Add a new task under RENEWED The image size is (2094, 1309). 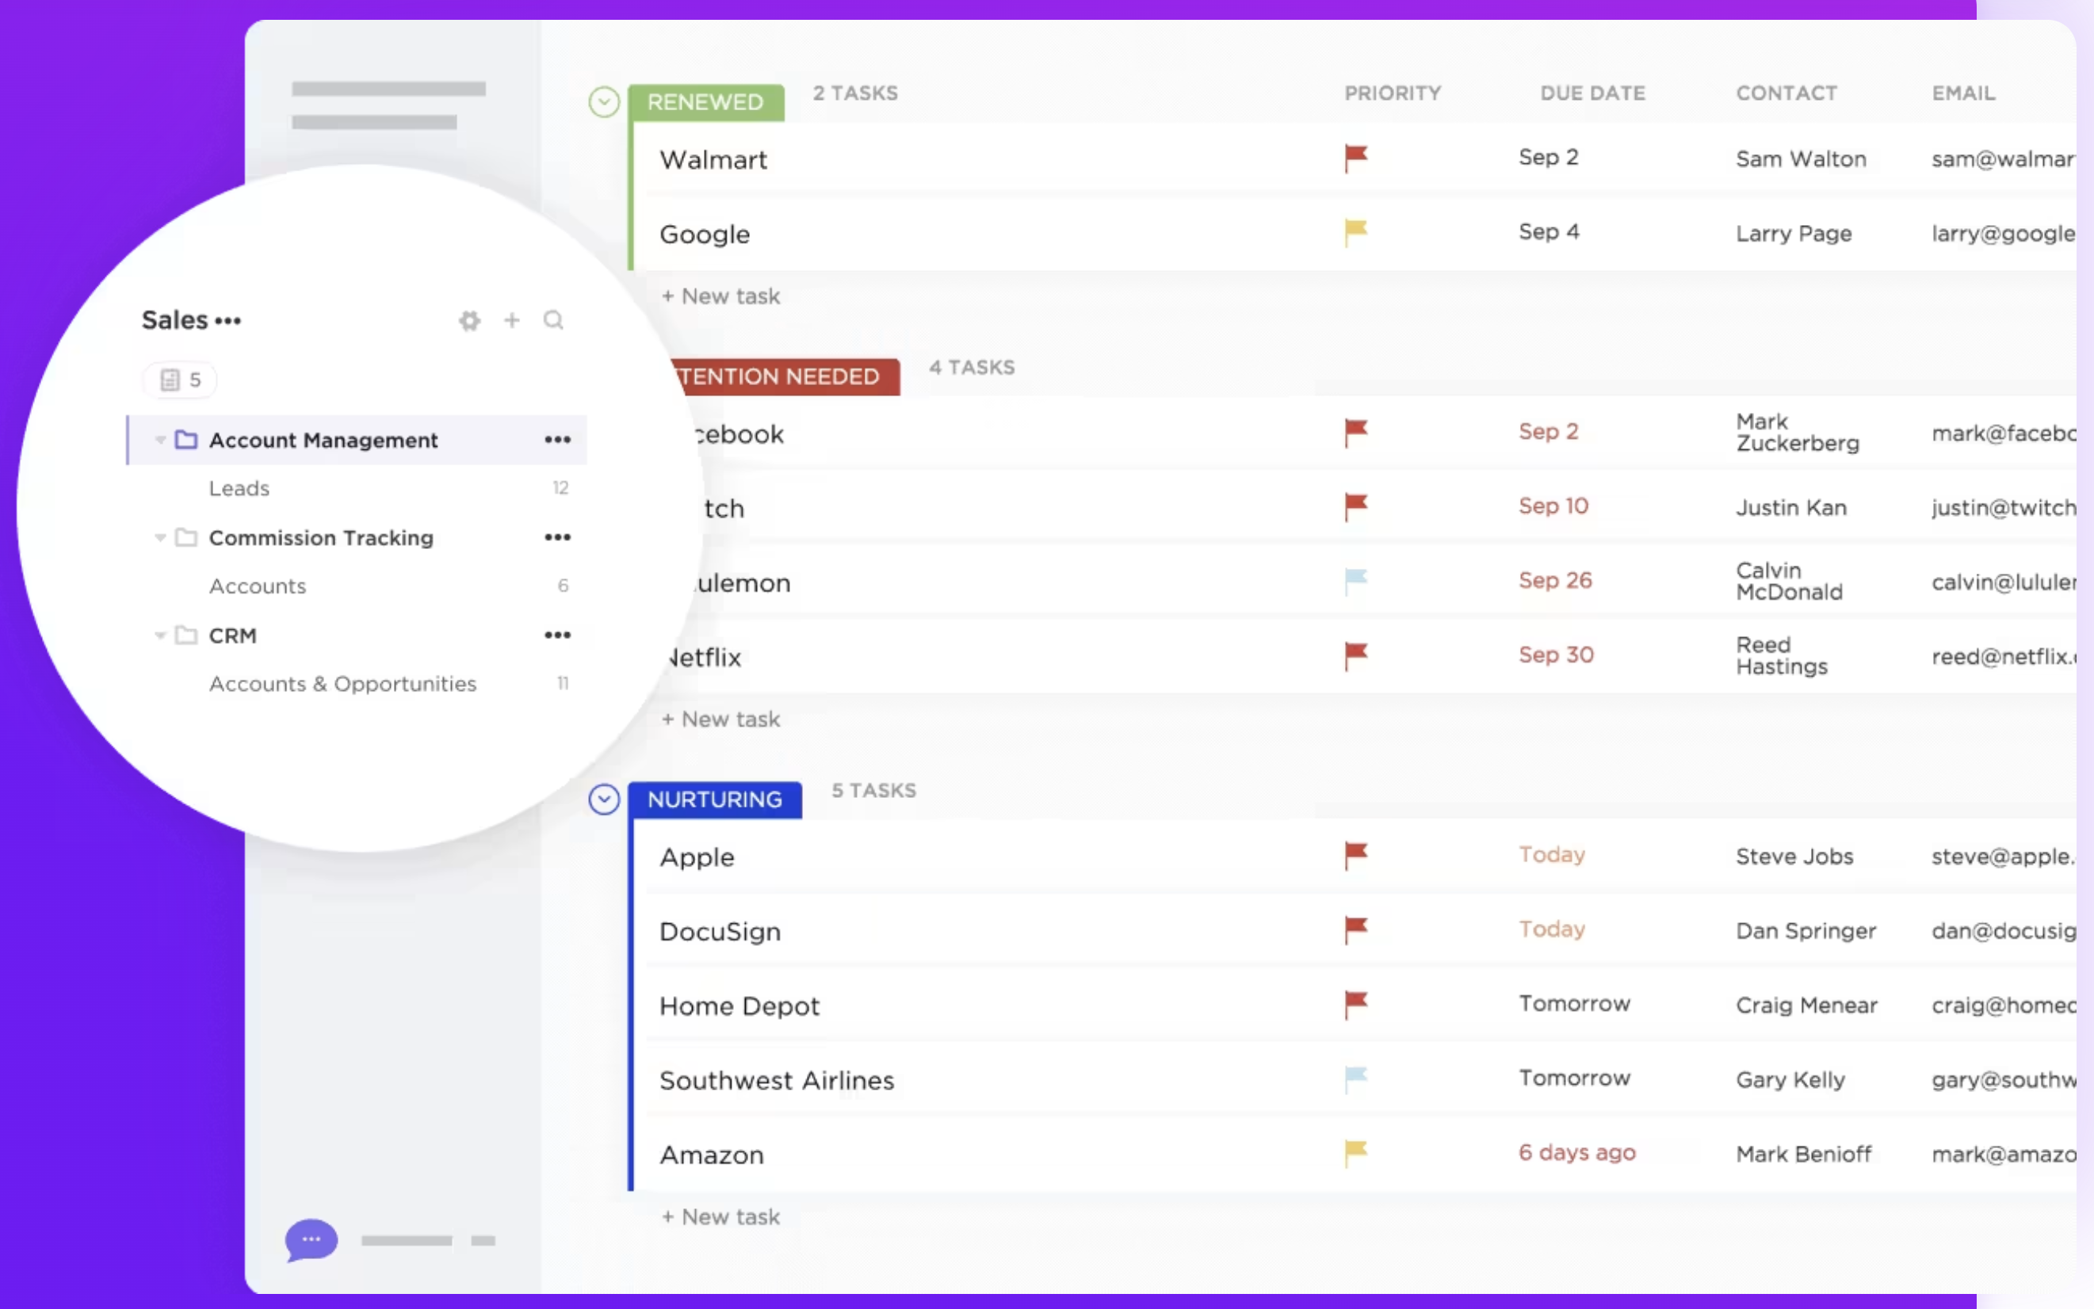[x=720, y=296]
